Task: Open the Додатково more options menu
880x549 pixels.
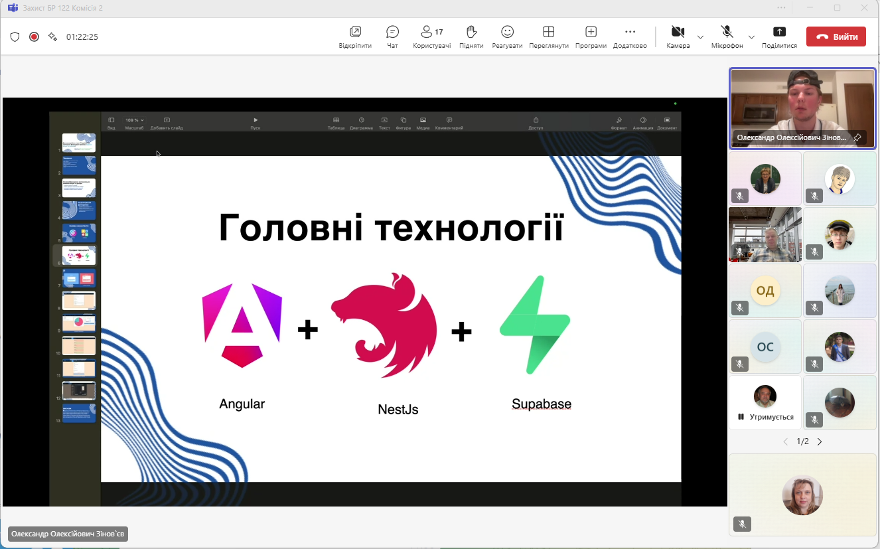Action: [x=630, y=32]
